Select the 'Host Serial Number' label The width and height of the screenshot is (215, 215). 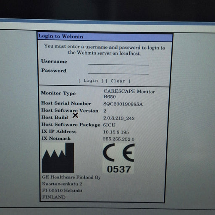(66, 103)
